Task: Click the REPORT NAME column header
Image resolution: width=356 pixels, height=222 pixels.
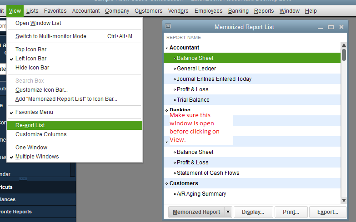Action: (x=252, y=37)
